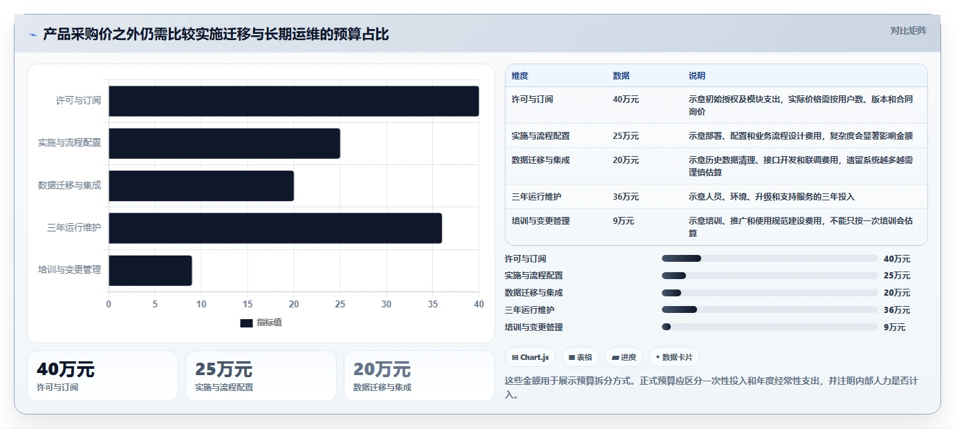
Task: Click the 40万元 table cell
Action: tap(626, 99)
